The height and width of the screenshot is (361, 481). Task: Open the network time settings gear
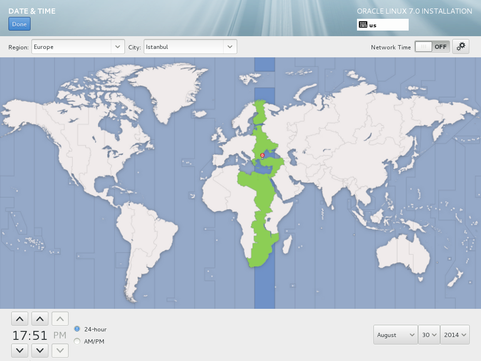461,47
